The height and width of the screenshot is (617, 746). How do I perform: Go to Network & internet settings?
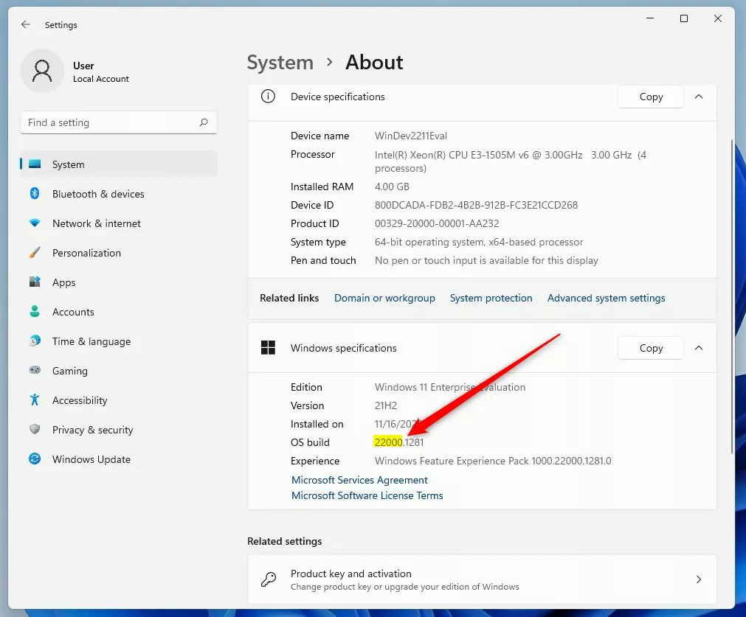pos(119,223)
